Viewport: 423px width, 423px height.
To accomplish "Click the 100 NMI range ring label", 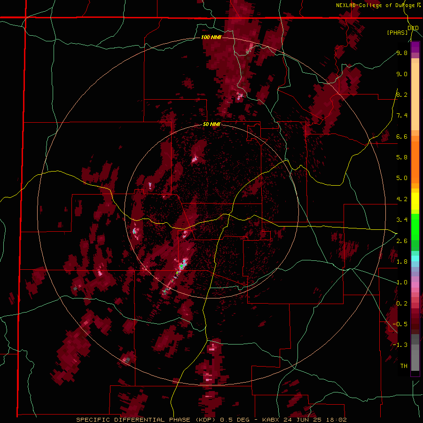I will [x=211, y=37].
